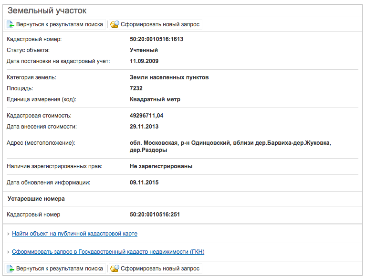Click the information update date 09.11.2015
This screenshot has height=280, width=366.
click(x=144, y=183)
